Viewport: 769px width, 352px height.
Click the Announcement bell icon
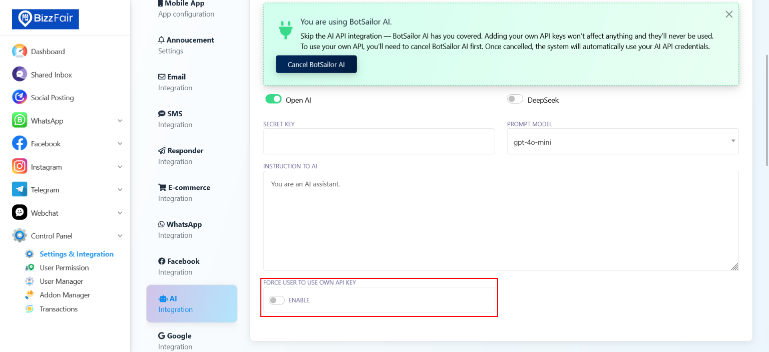click(x=161, y=40)
